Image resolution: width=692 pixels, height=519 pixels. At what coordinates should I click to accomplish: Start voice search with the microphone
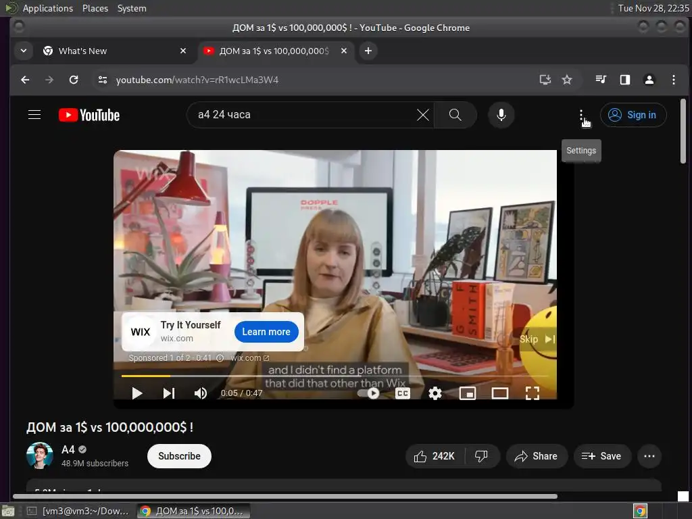[501, 115]
